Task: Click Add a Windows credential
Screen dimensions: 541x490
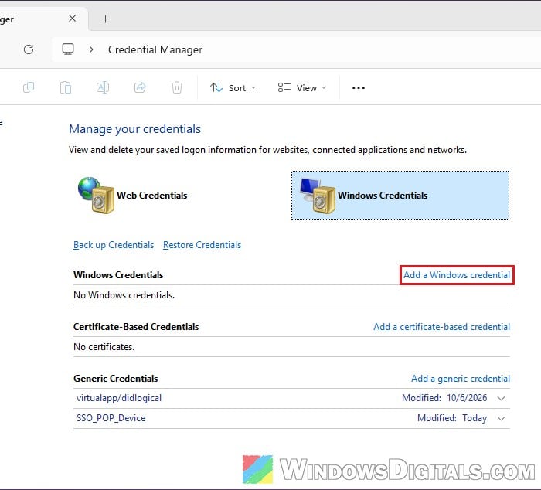Action: 457,275
